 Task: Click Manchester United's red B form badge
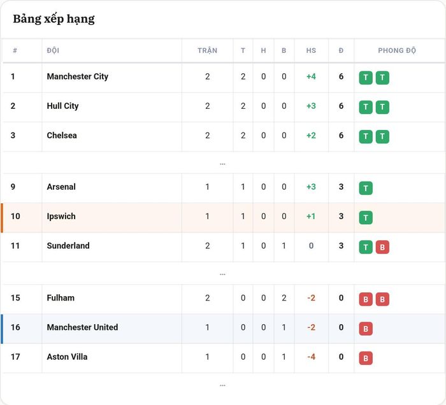366,329
